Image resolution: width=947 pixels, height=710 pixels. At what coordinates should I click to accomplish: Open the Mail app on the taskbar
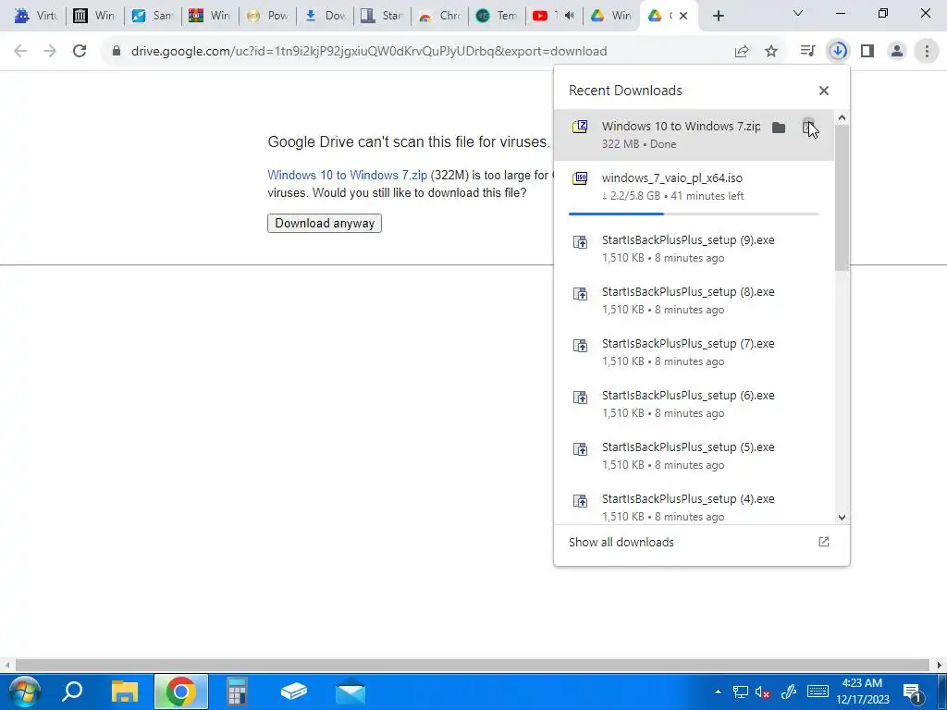[350, 692]
